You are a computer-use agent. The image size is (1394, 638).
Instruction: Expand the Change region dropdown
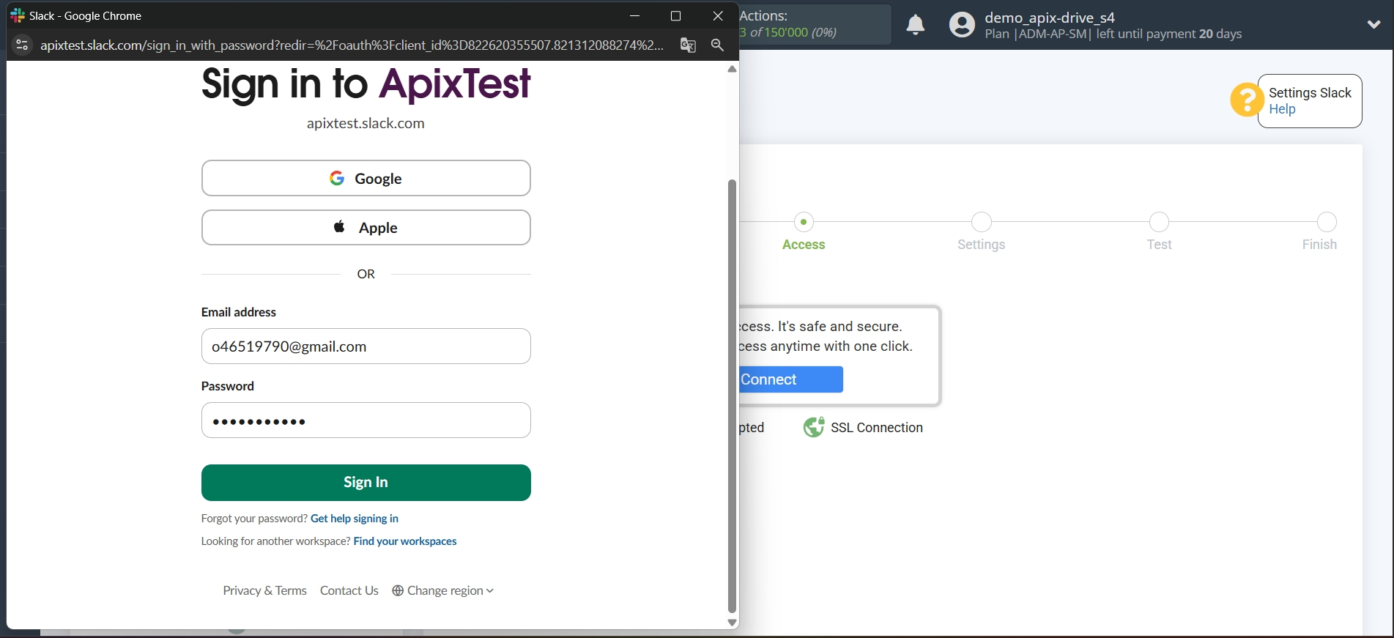tap(443, 590)
